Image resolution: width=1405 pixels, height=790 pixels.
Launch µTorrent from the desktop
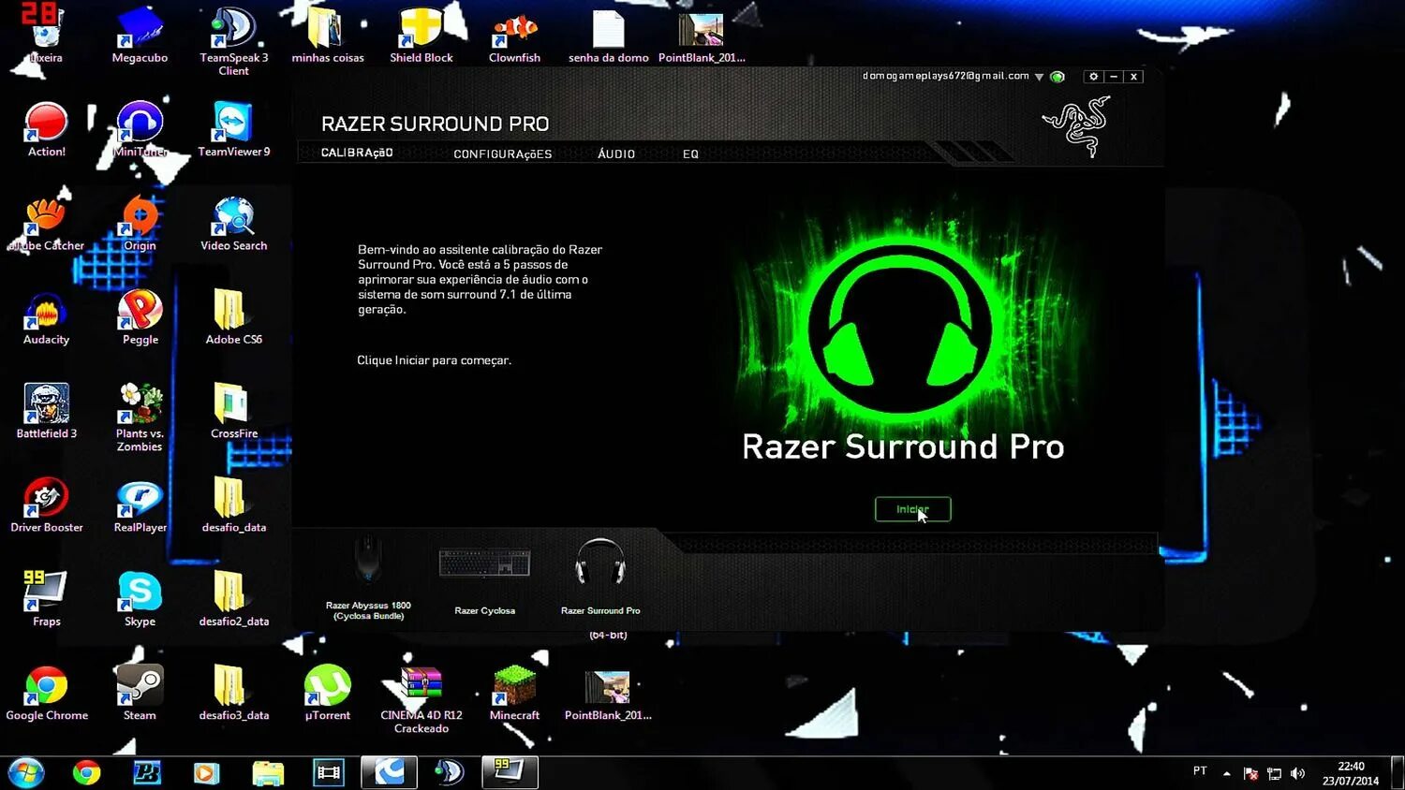click(327, 694)
